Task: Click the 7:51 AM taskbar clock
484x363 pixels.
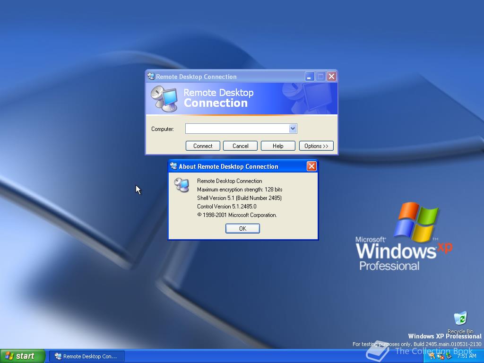Action: click(467, 356)
